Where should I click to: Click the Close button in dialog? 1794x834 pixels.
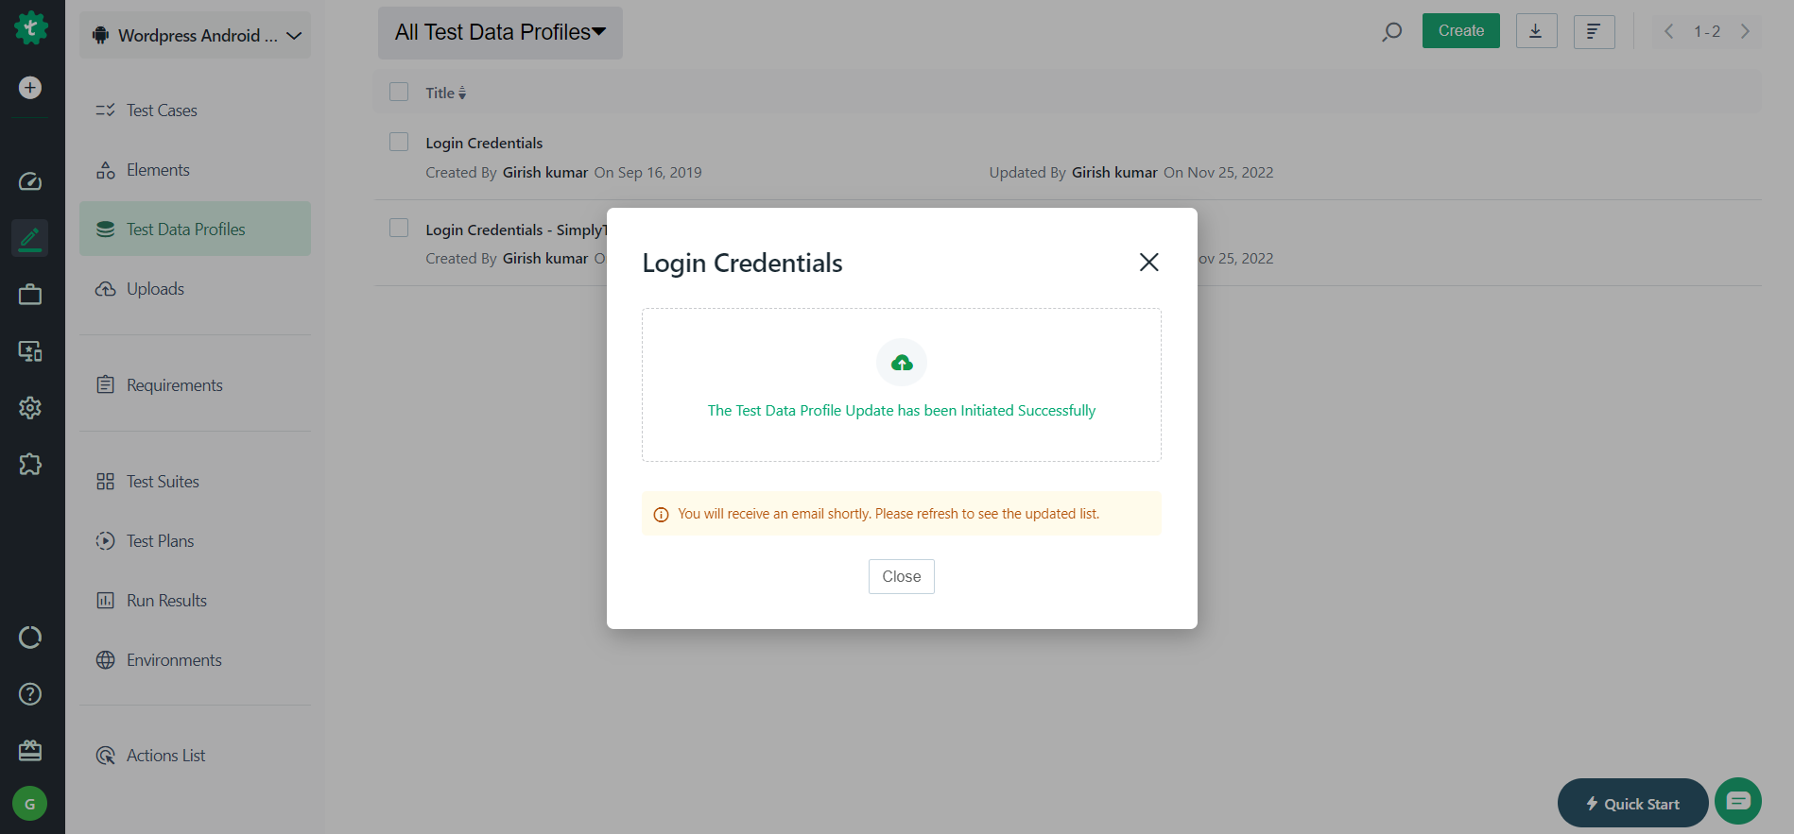pos(901,576)
